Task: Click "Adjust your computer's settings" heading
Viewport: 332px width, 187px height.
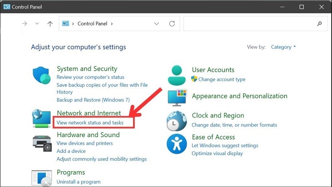Action: [78, 47]
